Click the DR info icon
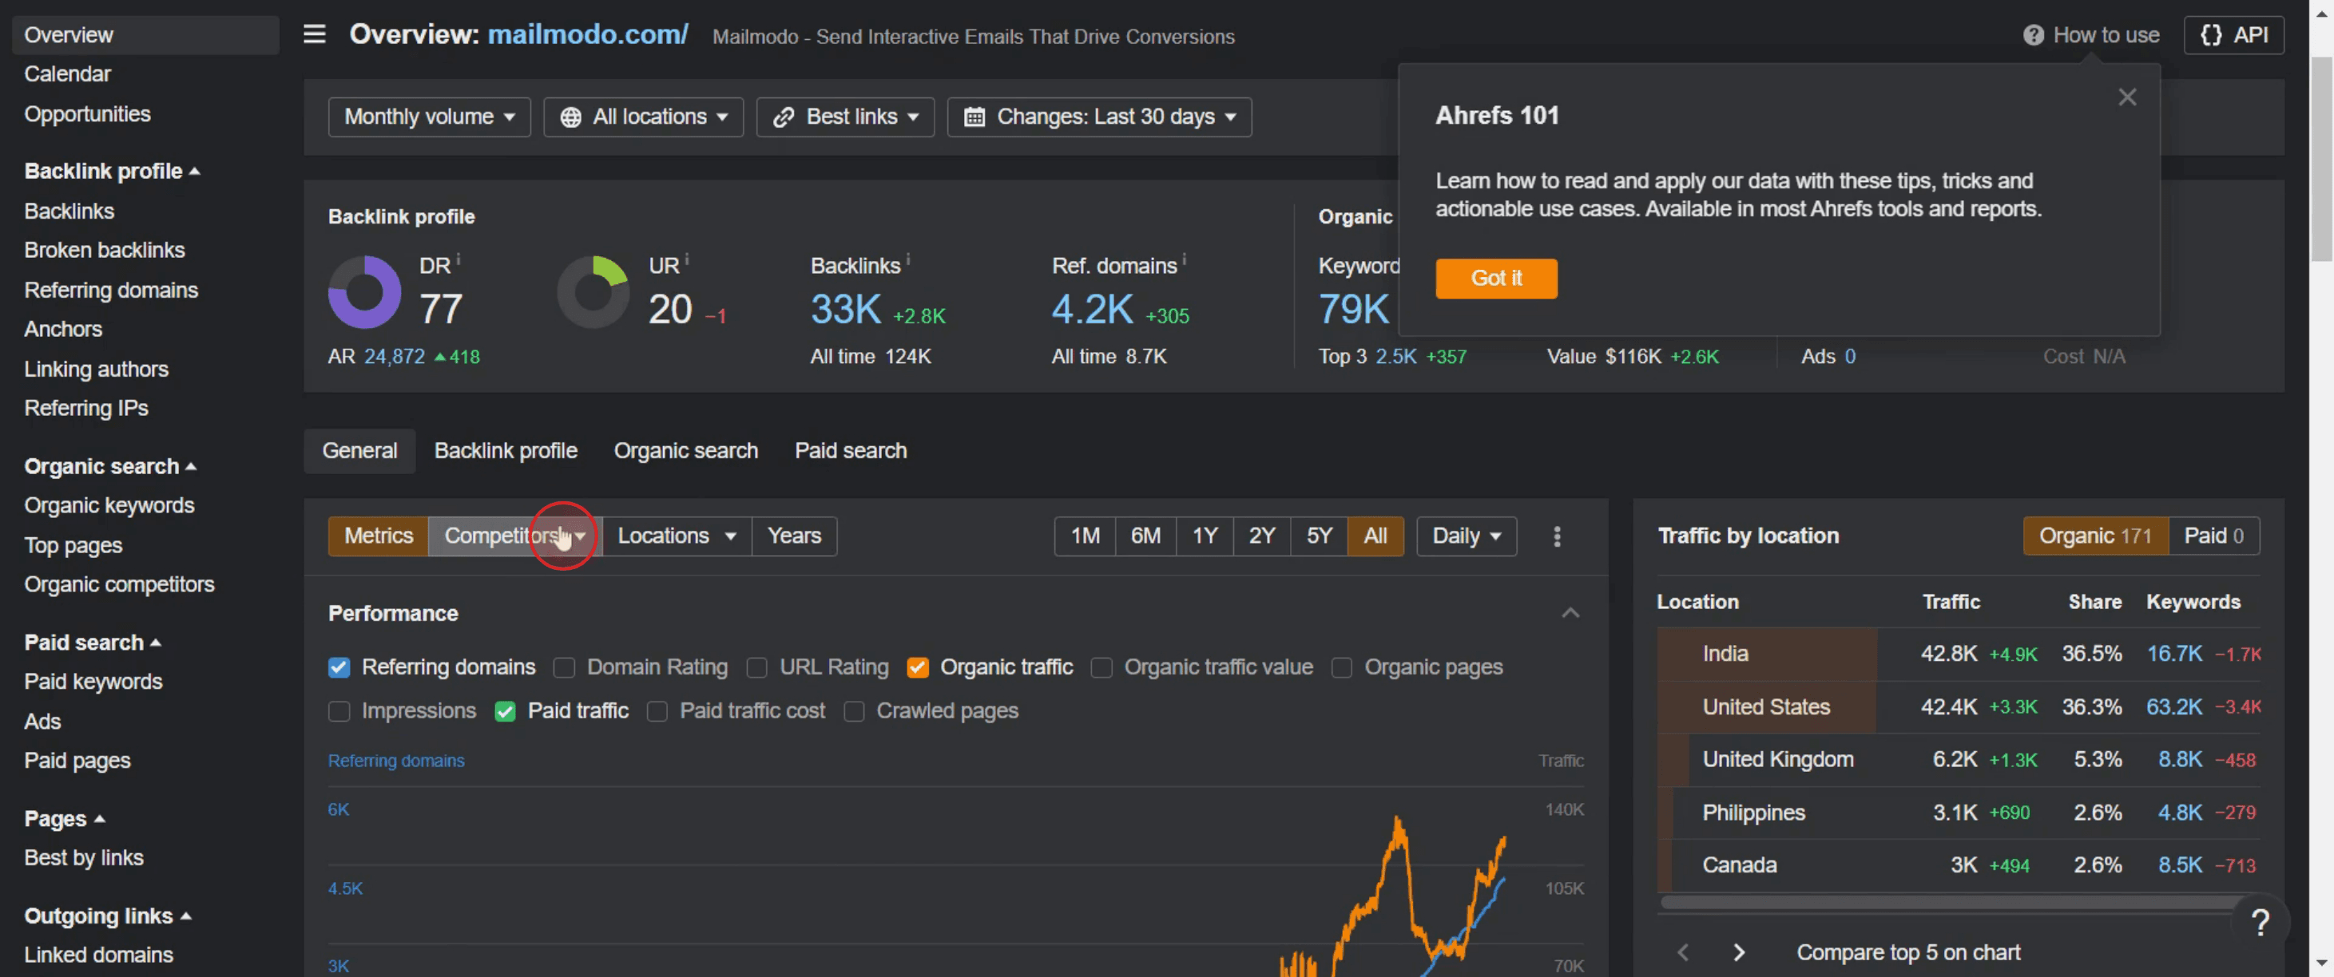The width and height of the screenshot is (2334, 977). (x=458, y=259)
